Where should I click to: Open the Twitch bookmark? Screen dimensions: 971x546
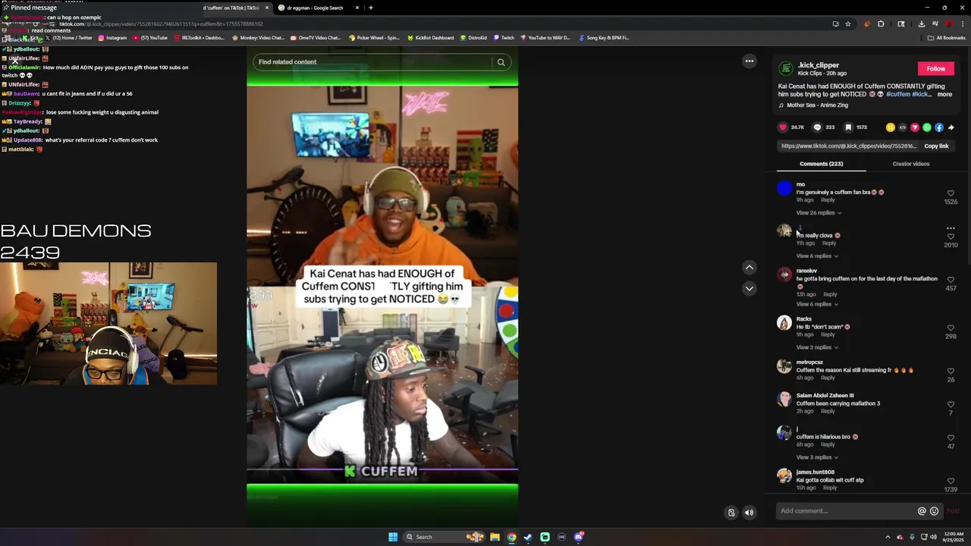coord(504,38)
